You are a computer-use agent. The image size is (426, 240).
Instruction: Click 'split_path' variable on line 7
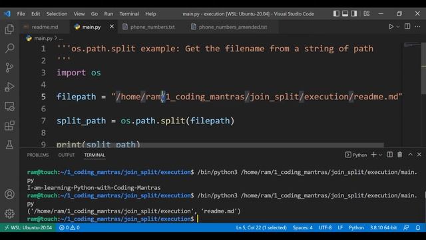click(x=81, y=121)
